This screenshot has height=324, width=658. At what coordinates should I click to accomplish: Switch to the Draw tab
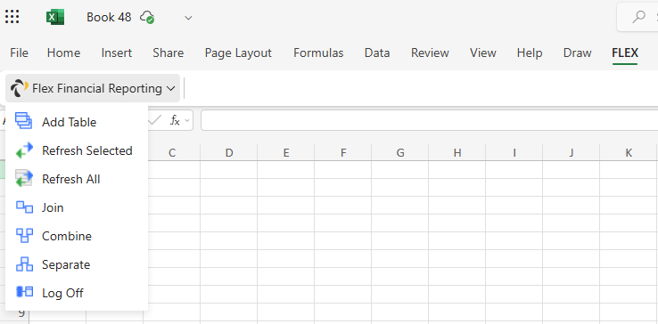[x=578, y=53]
